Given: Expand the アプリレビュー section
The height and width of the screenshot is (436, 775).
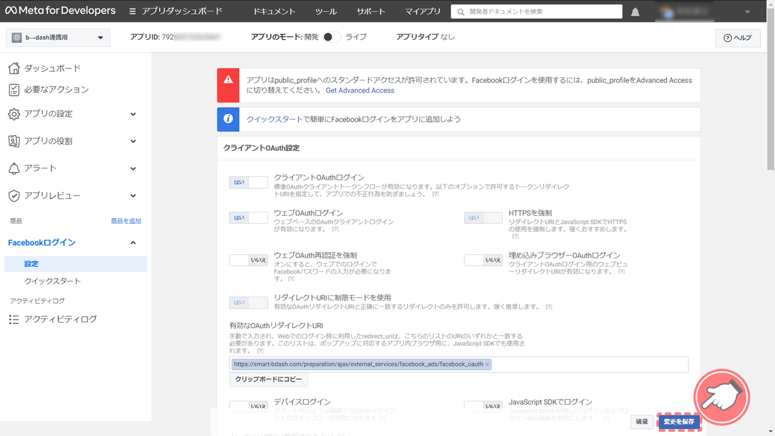Looking at the screenshot, I should (133, 196).
